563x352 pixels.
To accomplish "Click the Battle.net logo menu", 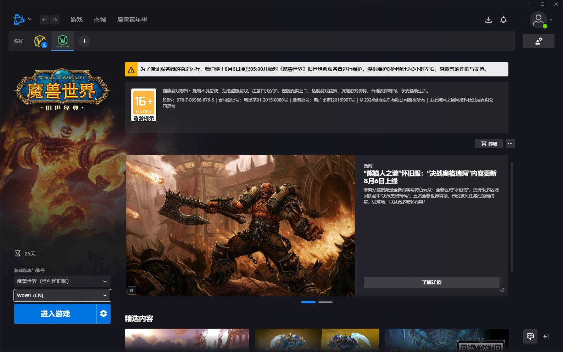I will point(18,19).
